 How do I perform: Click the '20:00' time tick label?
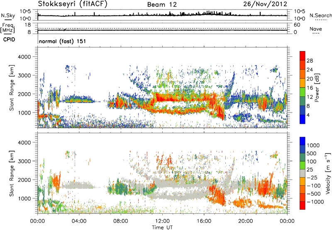pyautogui.click(x=246, y=221)
